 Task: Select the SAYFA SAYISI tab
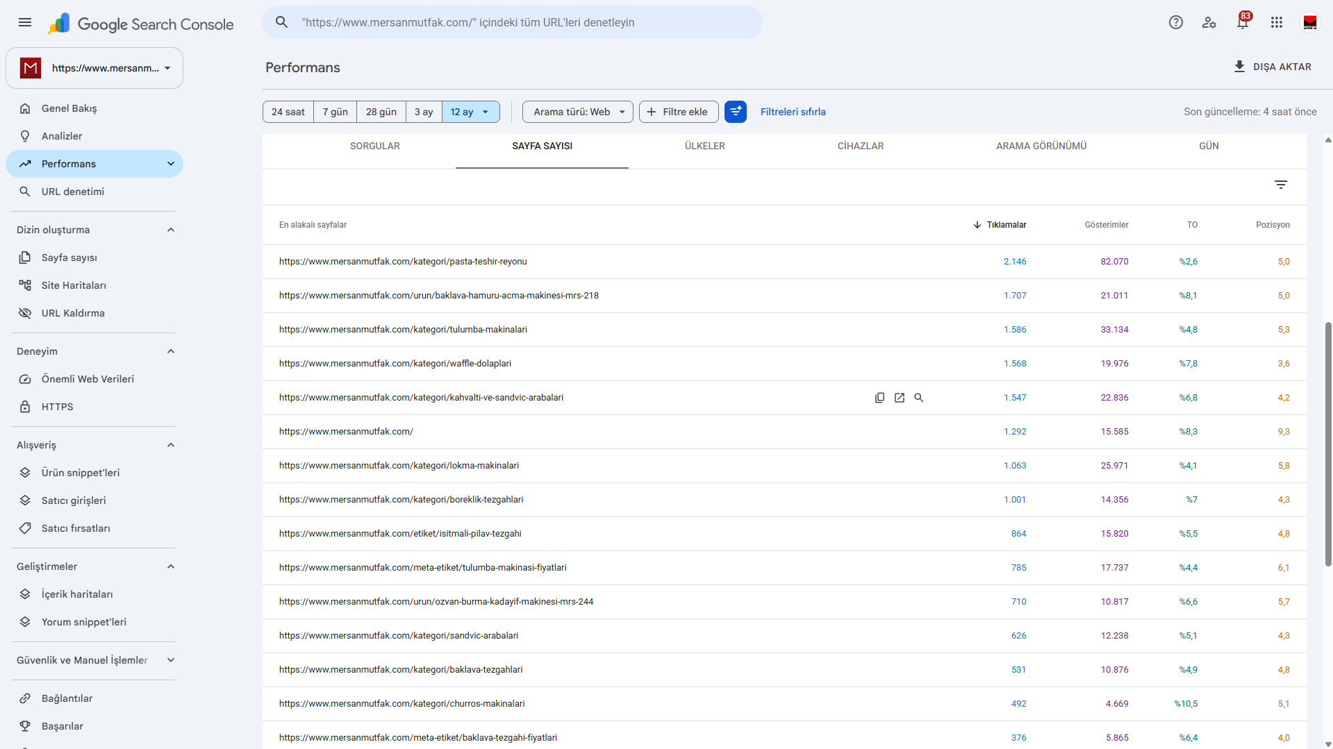click(x=543, y=146)
